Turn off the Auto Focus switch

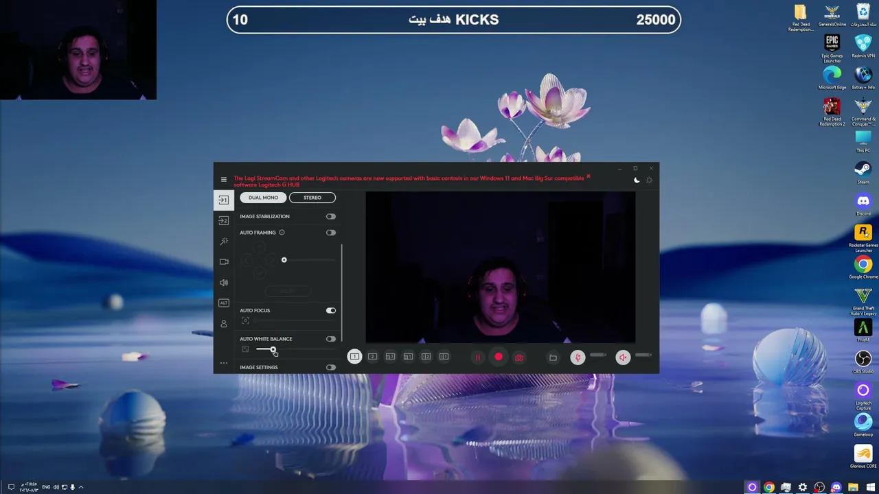(x=331, y=311)
